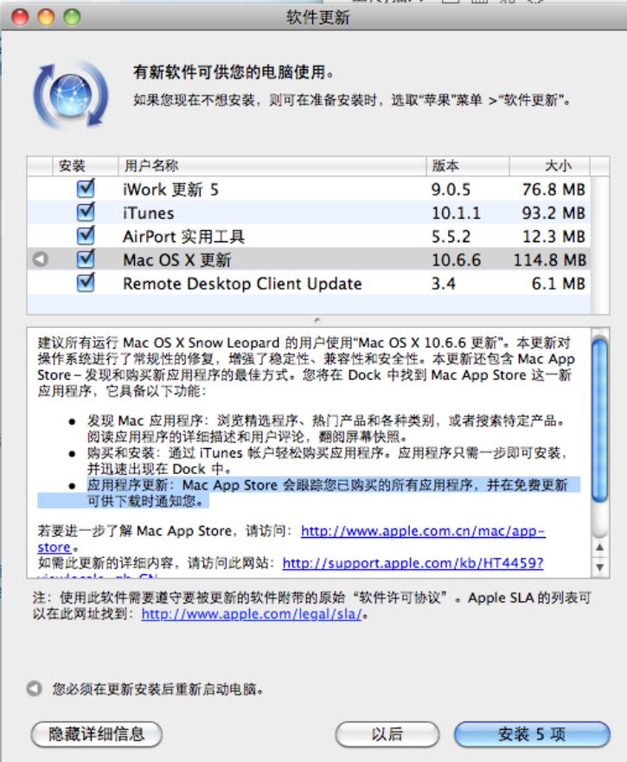This screenshot has width=627, height=762.
Task: Uncheck the Mac OS X 更新 checkbox
Action: tap(86, 259)
